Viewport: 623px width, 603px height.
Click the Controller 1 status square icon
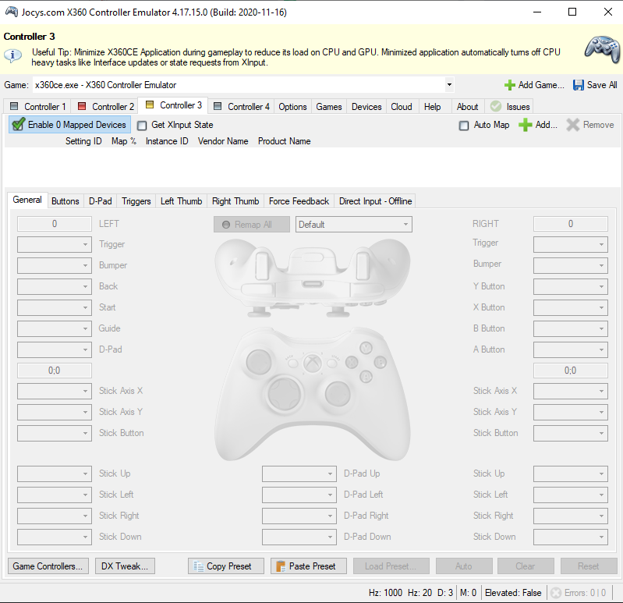14,106
